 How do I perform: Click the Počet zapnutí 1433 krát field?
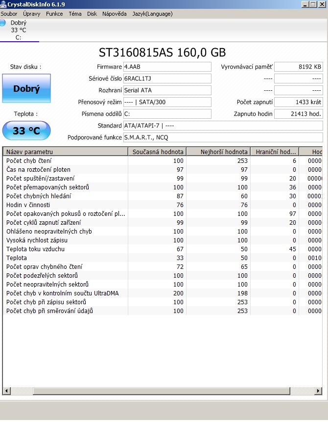coord(299,102)
